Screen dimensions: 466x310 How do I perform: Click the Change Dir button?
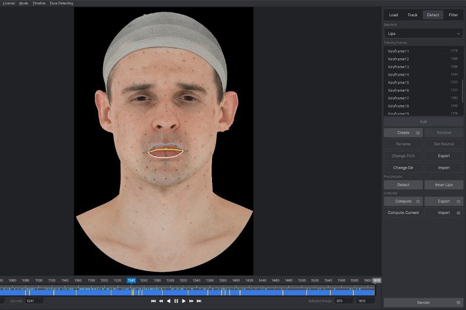pos(403,168)
